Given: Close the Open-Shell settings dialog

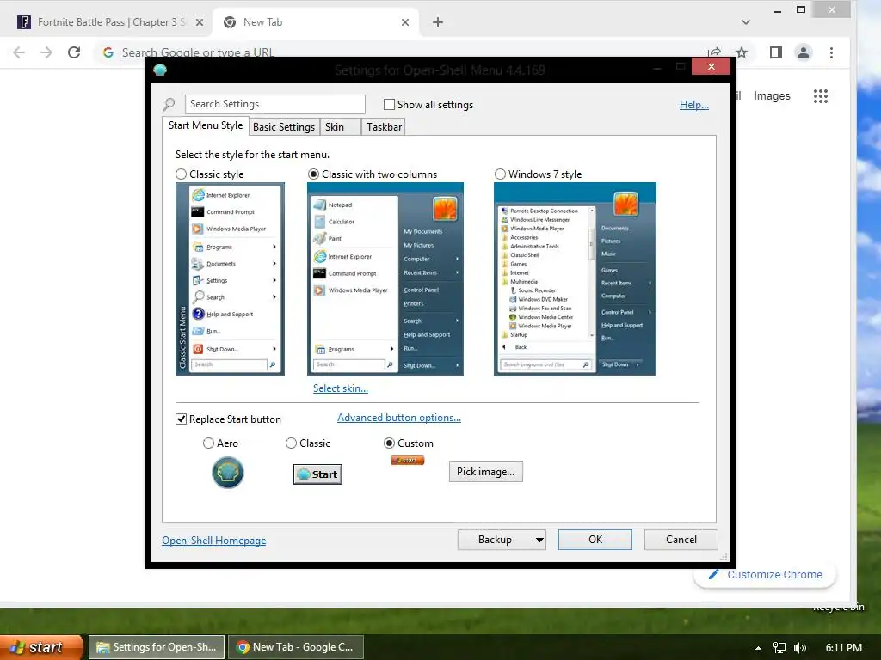Looking at the screenshot, I should (x=711, y=67).
